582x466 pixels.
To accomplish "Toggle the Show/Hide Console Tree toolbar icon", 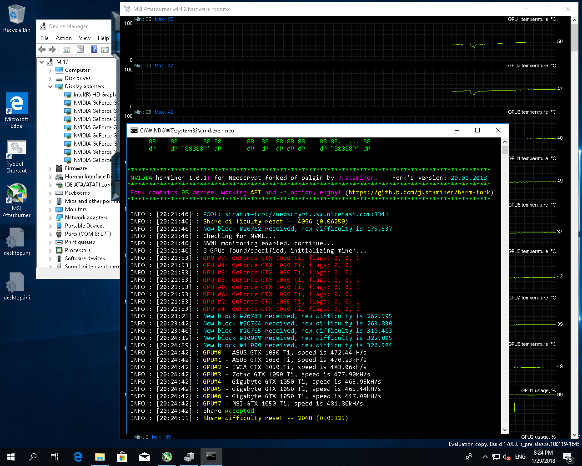I will point(66,50).
